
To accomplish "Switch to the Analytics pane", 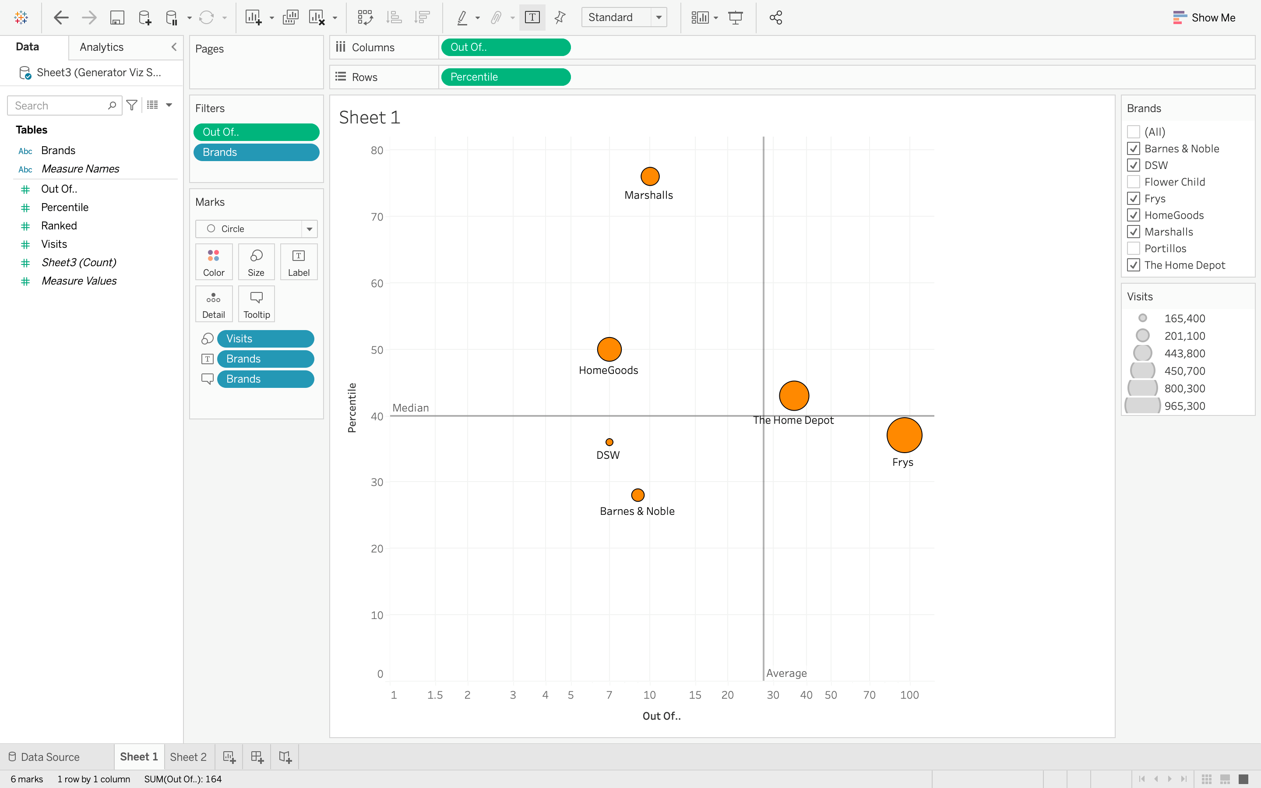I will (101, 47).
